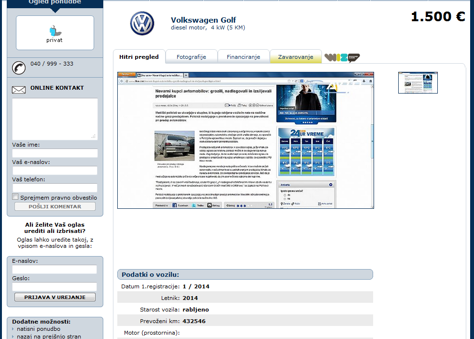
Task: Open the Financiranje tab
Action: [x=243, y=57]
